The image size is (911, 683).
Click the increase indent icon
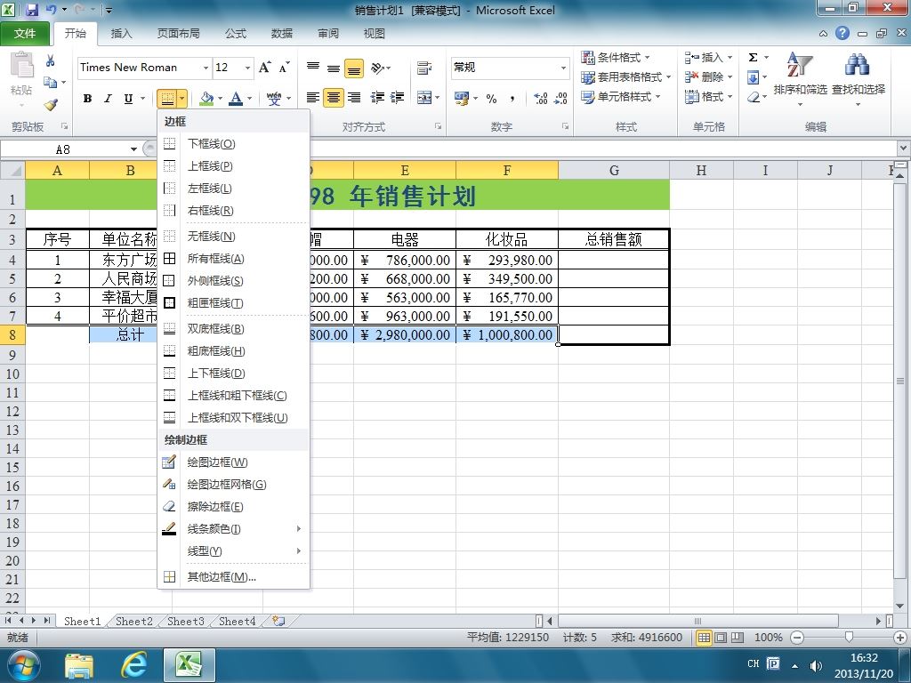click(397, 98)
